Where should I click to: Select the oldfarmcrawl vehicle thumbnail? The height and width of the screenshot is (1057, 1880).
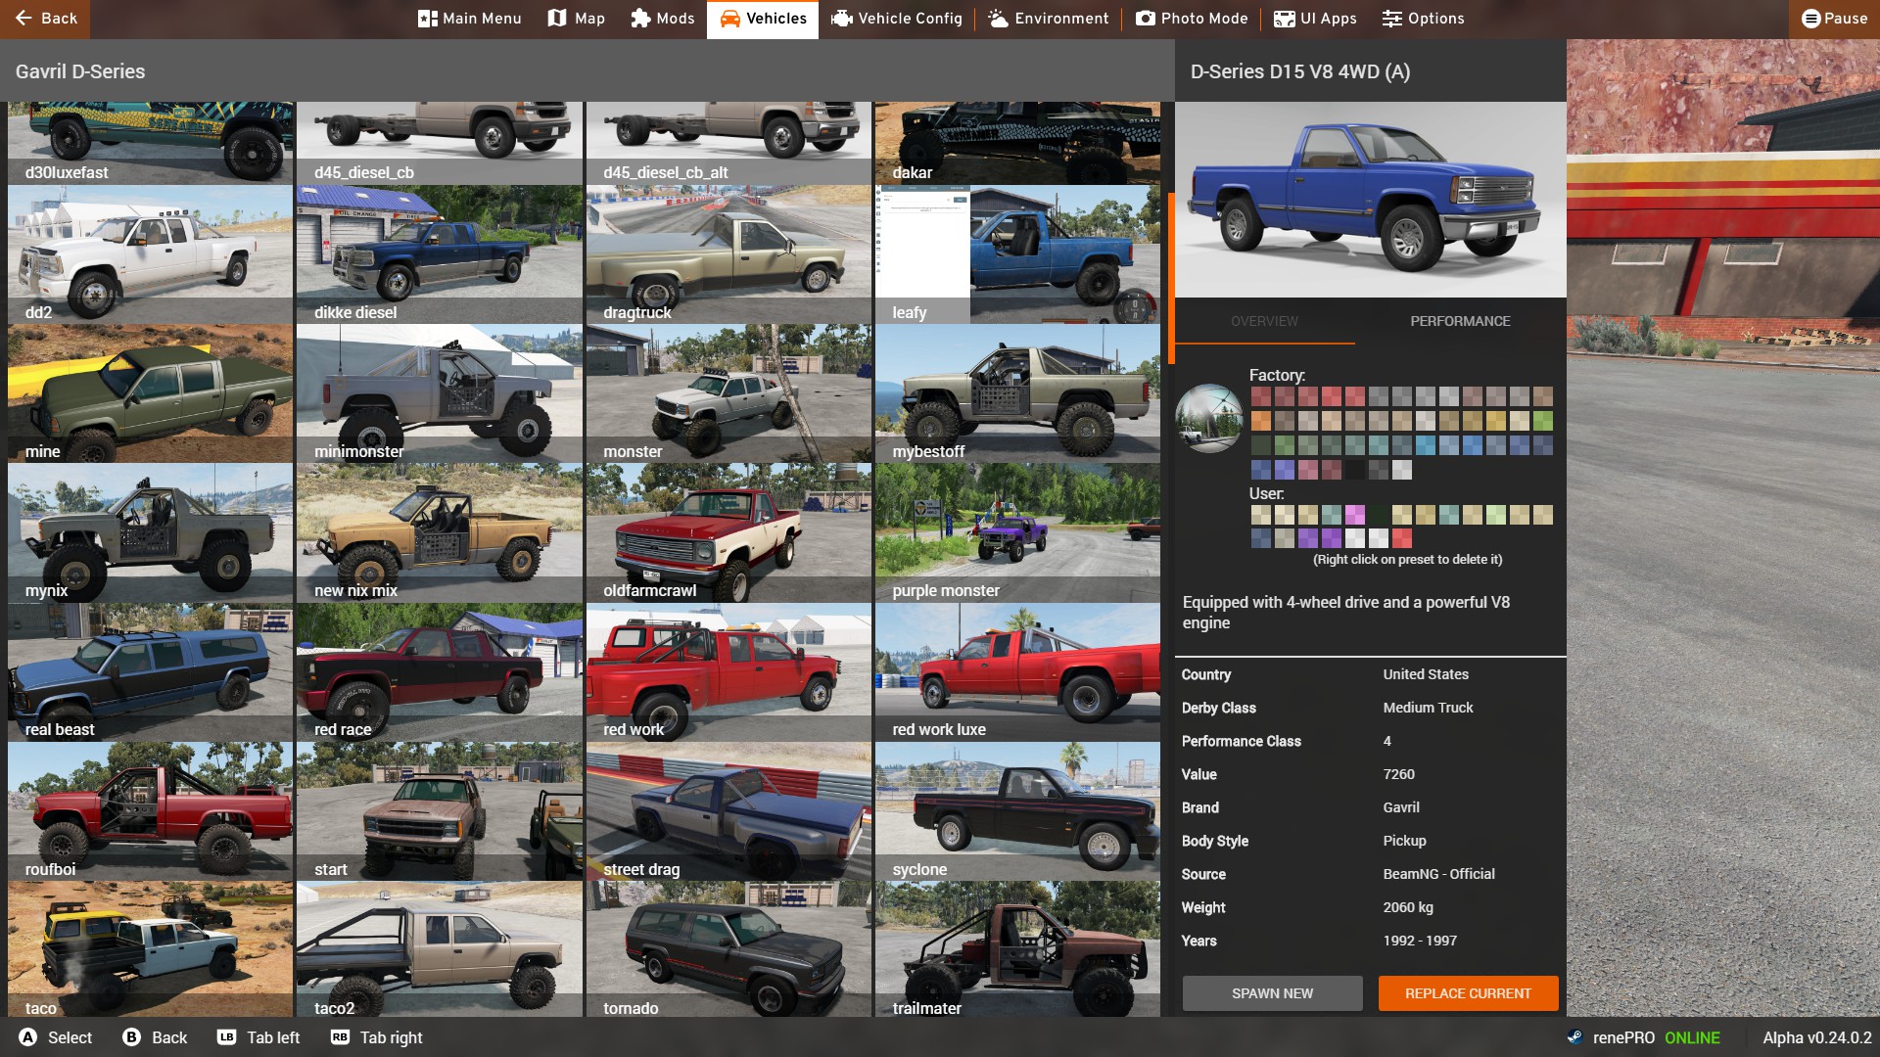728,532
